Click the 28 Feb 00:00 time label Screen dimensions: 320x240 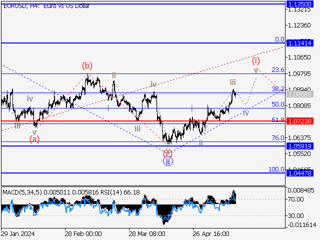coord(83,234)
